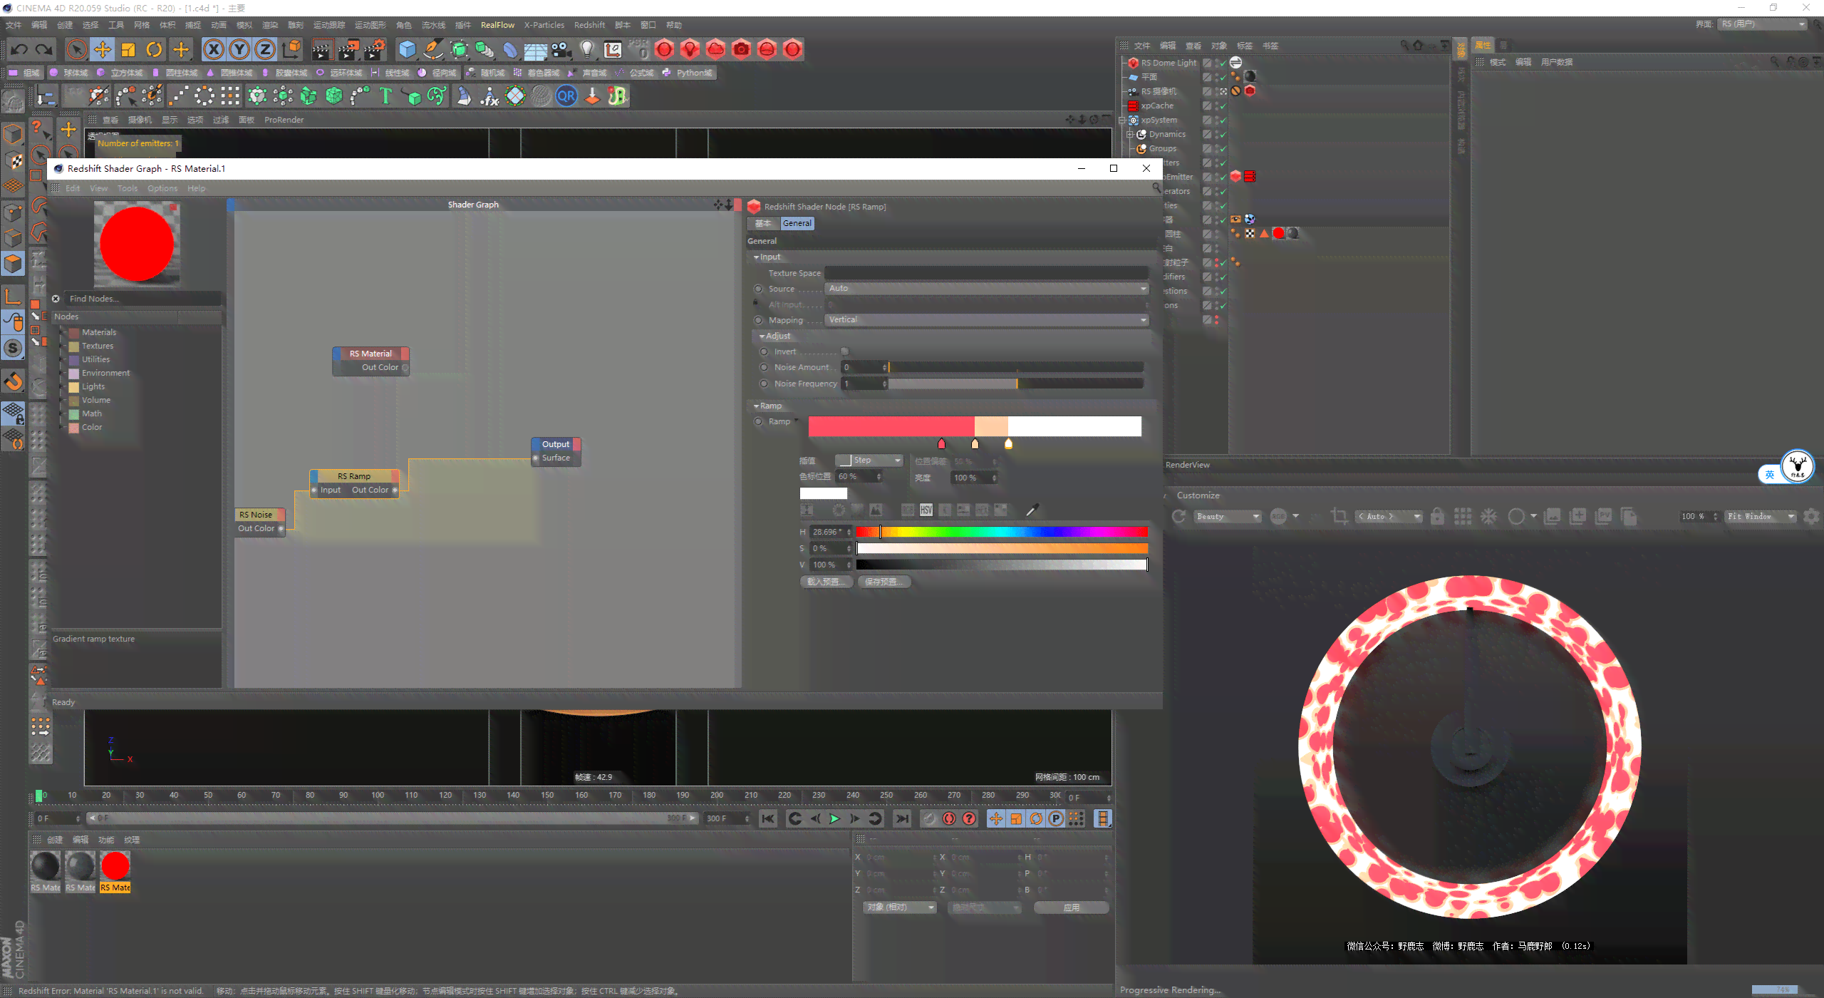This screenshot has width=1824, height=998.
Task: Open the Source Auto dropdown
Action: click(987, 289)
